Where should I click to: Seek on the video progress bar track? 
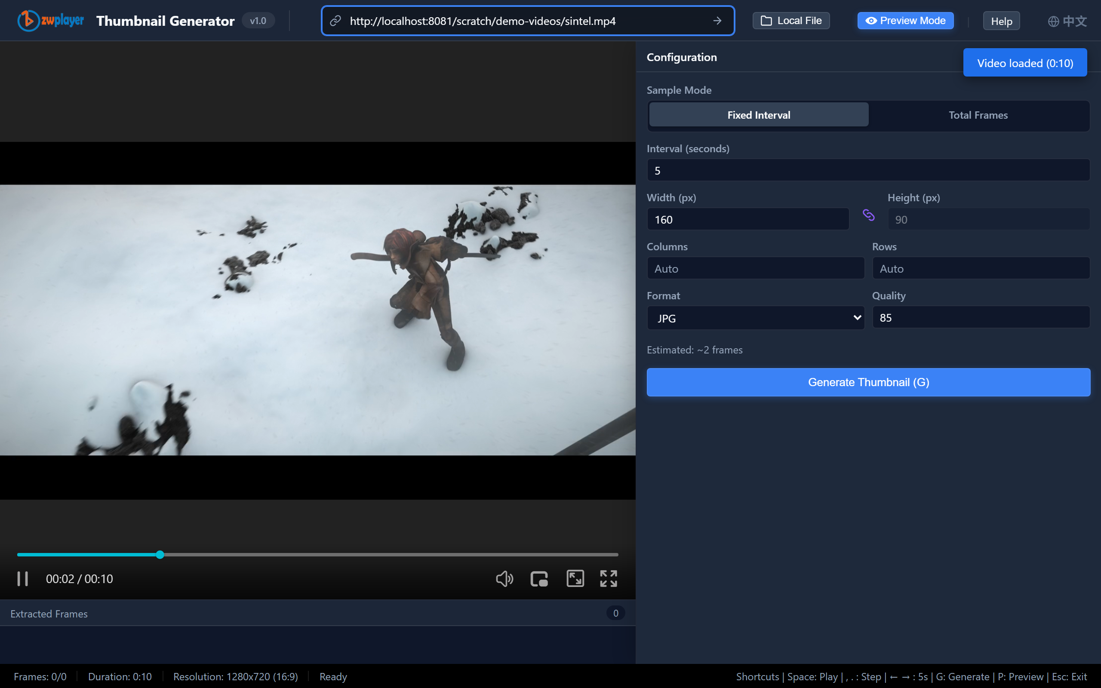(317, 555)
